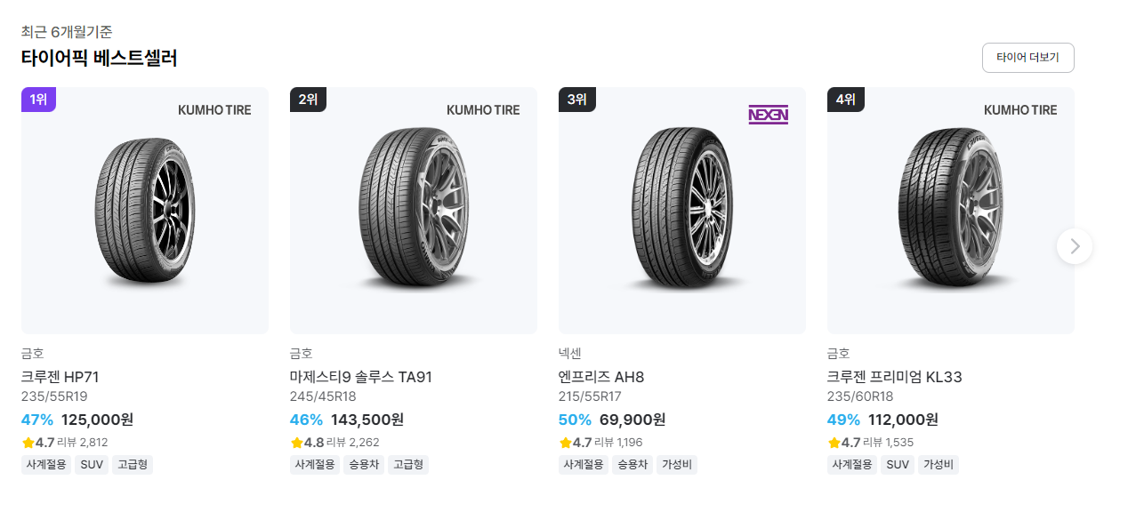Click the 2위 rank badge on 마제스티9 card

click(307, 100)
